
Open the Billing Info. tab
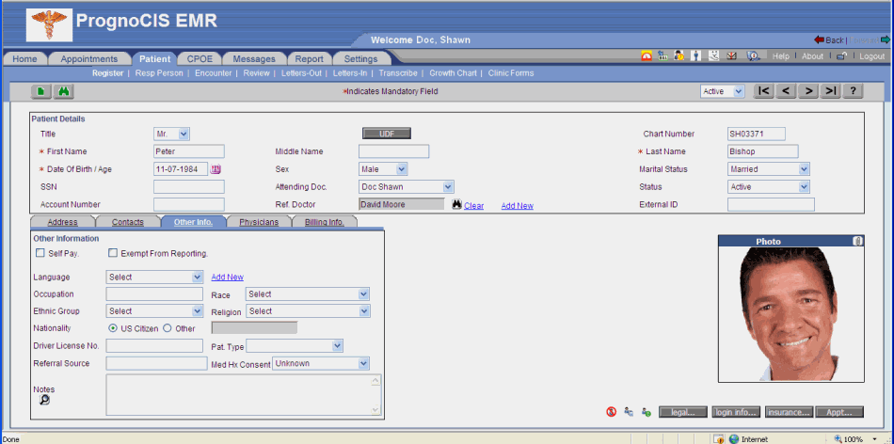click(x=325, y=222)
